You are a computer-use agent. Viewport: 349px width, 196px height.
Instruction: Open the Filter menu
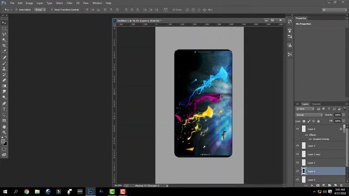[69, 3]
